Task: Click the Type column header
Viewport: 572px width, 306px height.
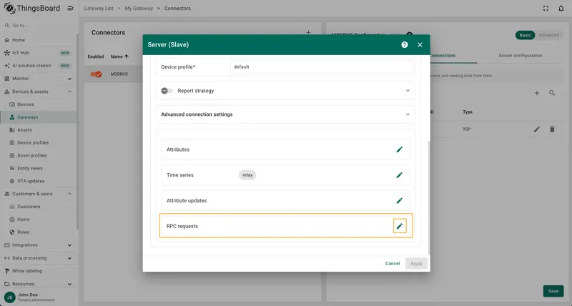Action: pos(468,112)
